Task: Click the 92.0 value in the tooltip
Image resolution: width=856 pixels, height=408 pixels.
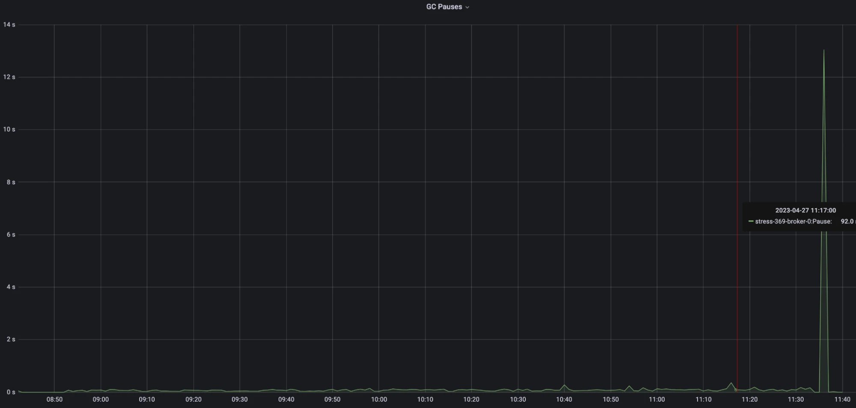Action: coord(847,222)
